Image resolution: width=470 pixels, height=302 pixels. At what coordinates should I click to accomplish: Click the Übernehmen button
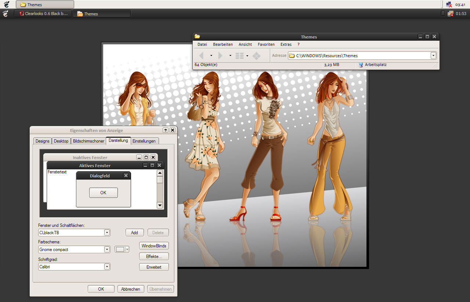(x=160, y=289)
